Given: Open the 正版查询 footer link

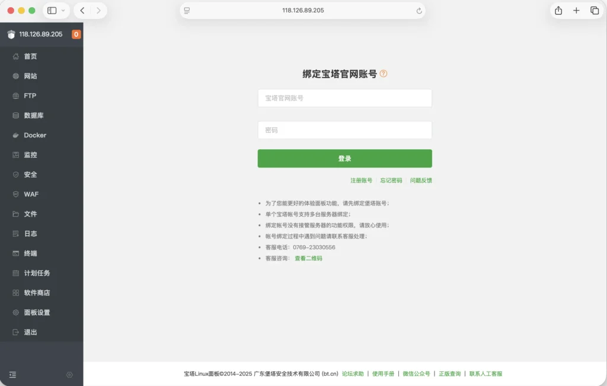Looking at the screenshot, I should [450, 374].
